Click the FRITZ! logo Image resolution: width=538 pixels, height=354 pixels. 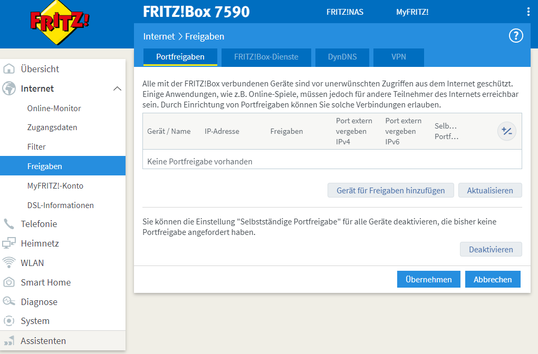point(60,22)
